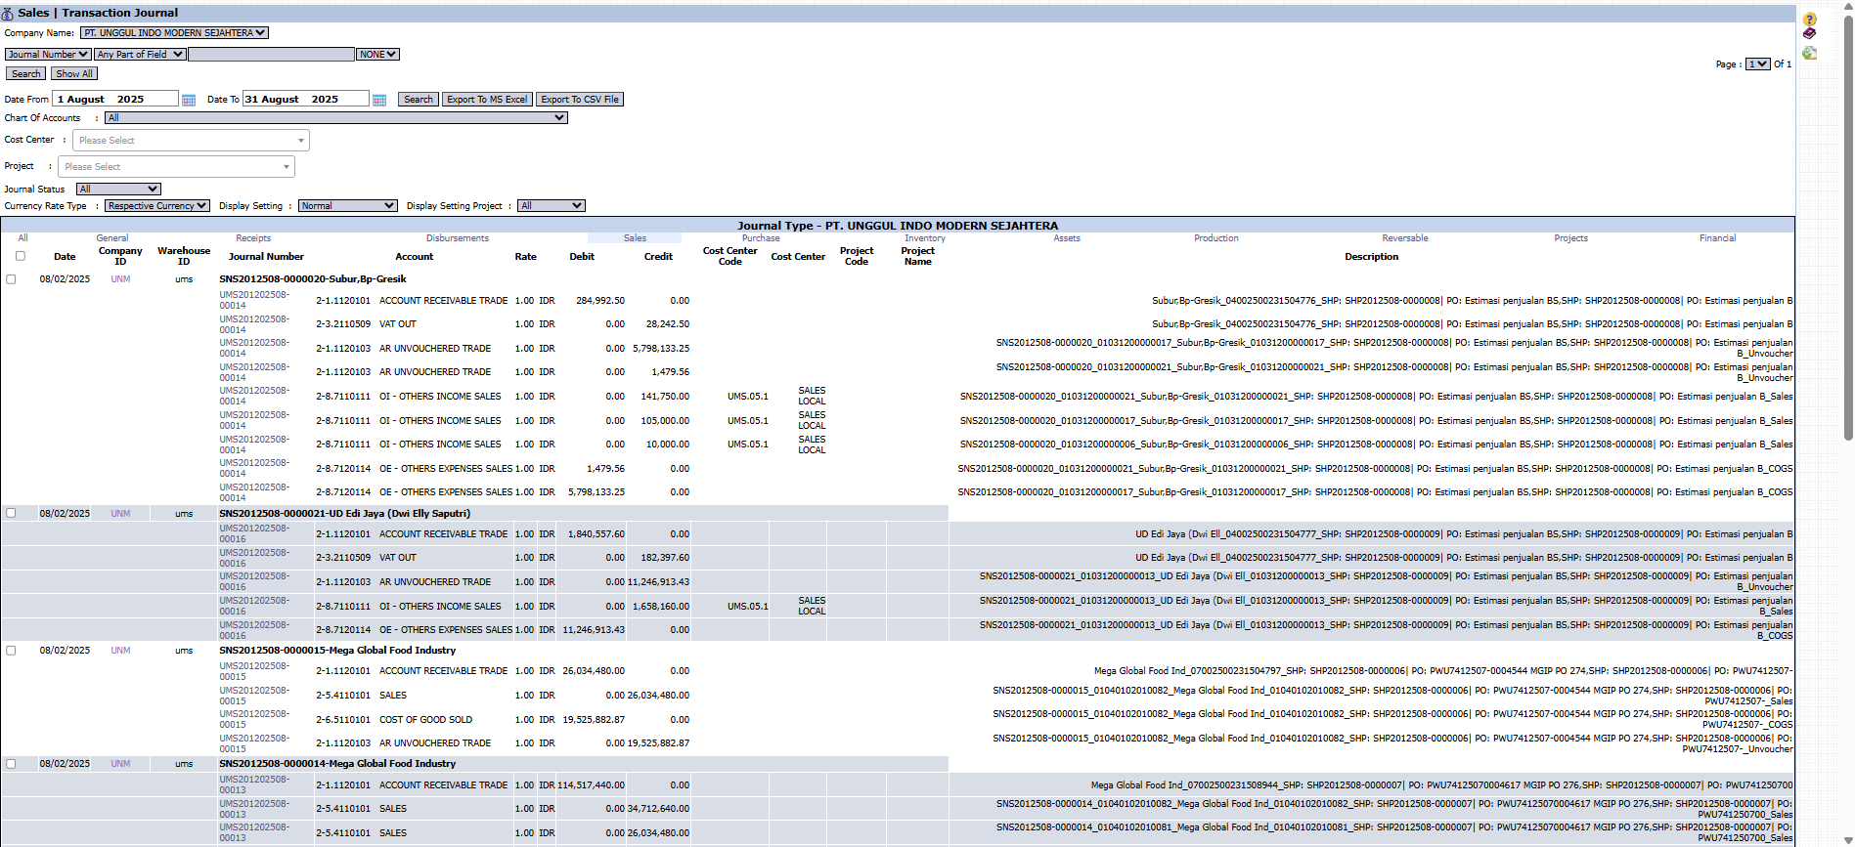Click the yellow question mark help icon
The height and width of the screenshot is (847, 1855).
click(1810, 19)
